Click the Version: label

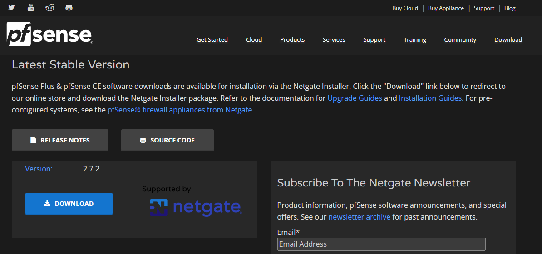click(39, 169)
